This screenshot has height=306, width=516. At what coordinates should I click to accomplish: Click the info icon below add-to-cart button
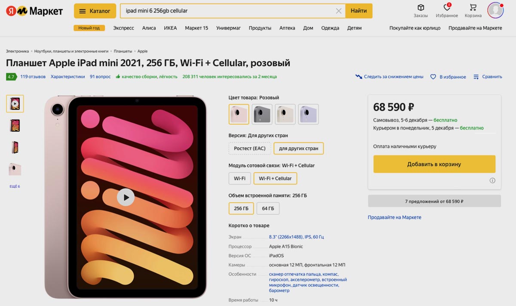(492, 180)
